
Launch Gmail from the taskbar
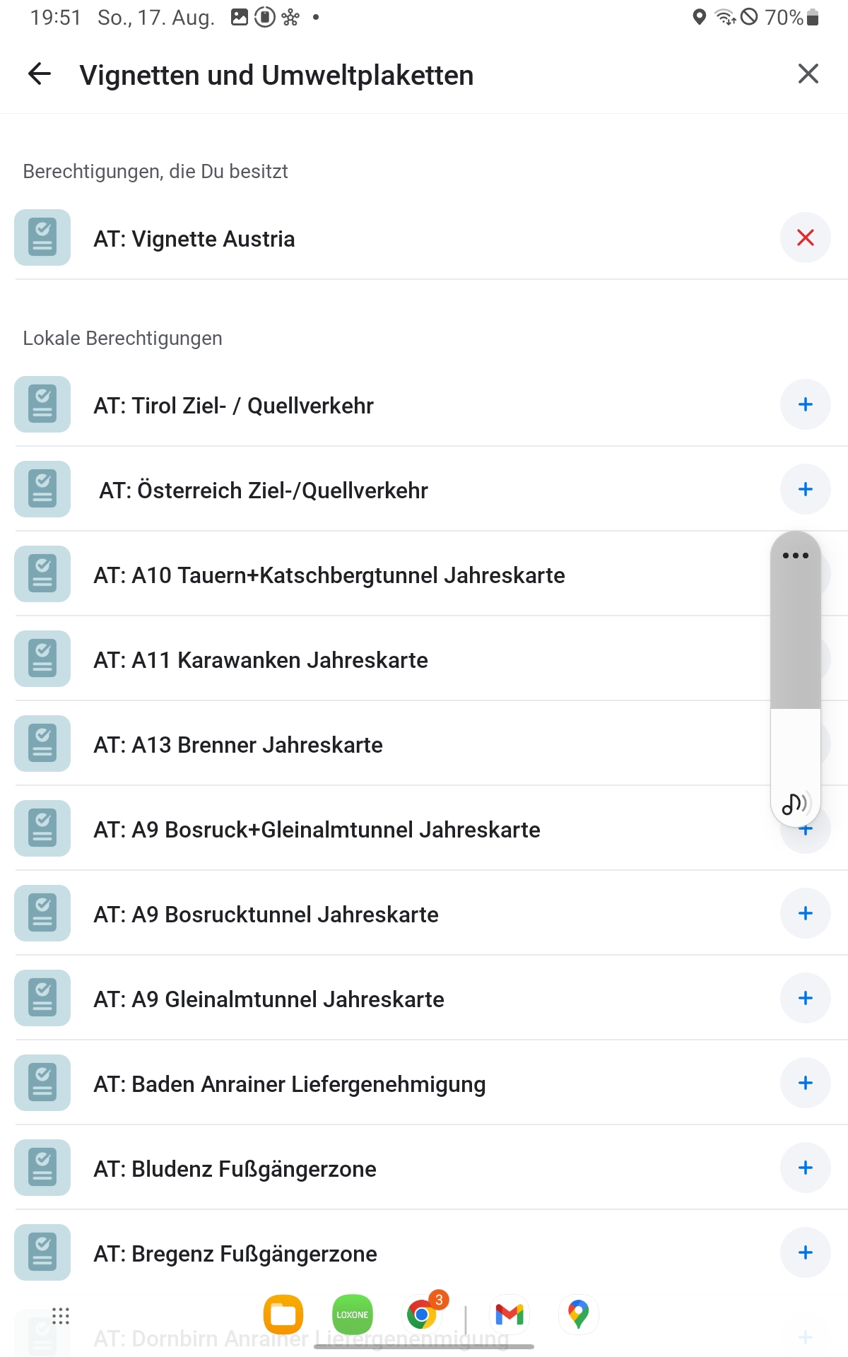coord(510,1315)
